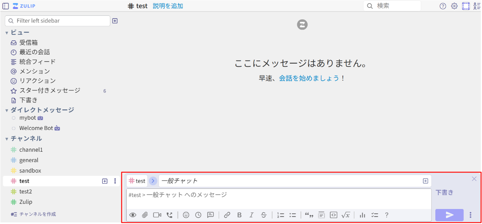The width and height of the screenshot is (482, 224).
Task: Click new topic plus on test row
Action: click(105, 181)
